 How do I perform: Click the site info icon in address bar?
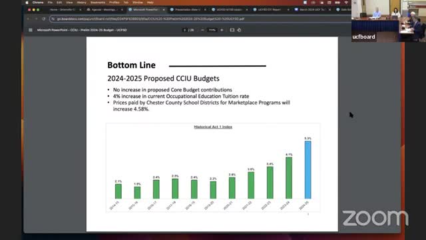53,19
